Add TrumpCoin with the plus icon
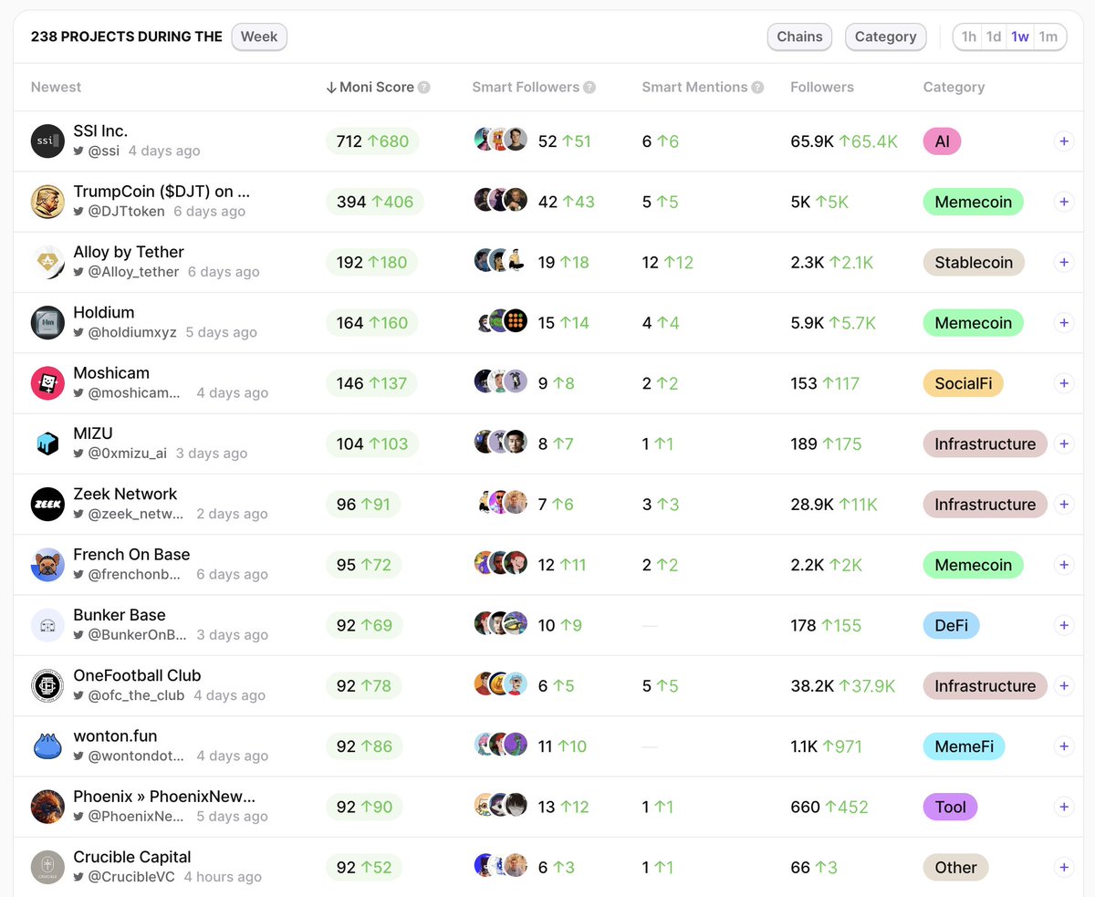This screenshot has width=1095, height=897. tap(1064, 202)
